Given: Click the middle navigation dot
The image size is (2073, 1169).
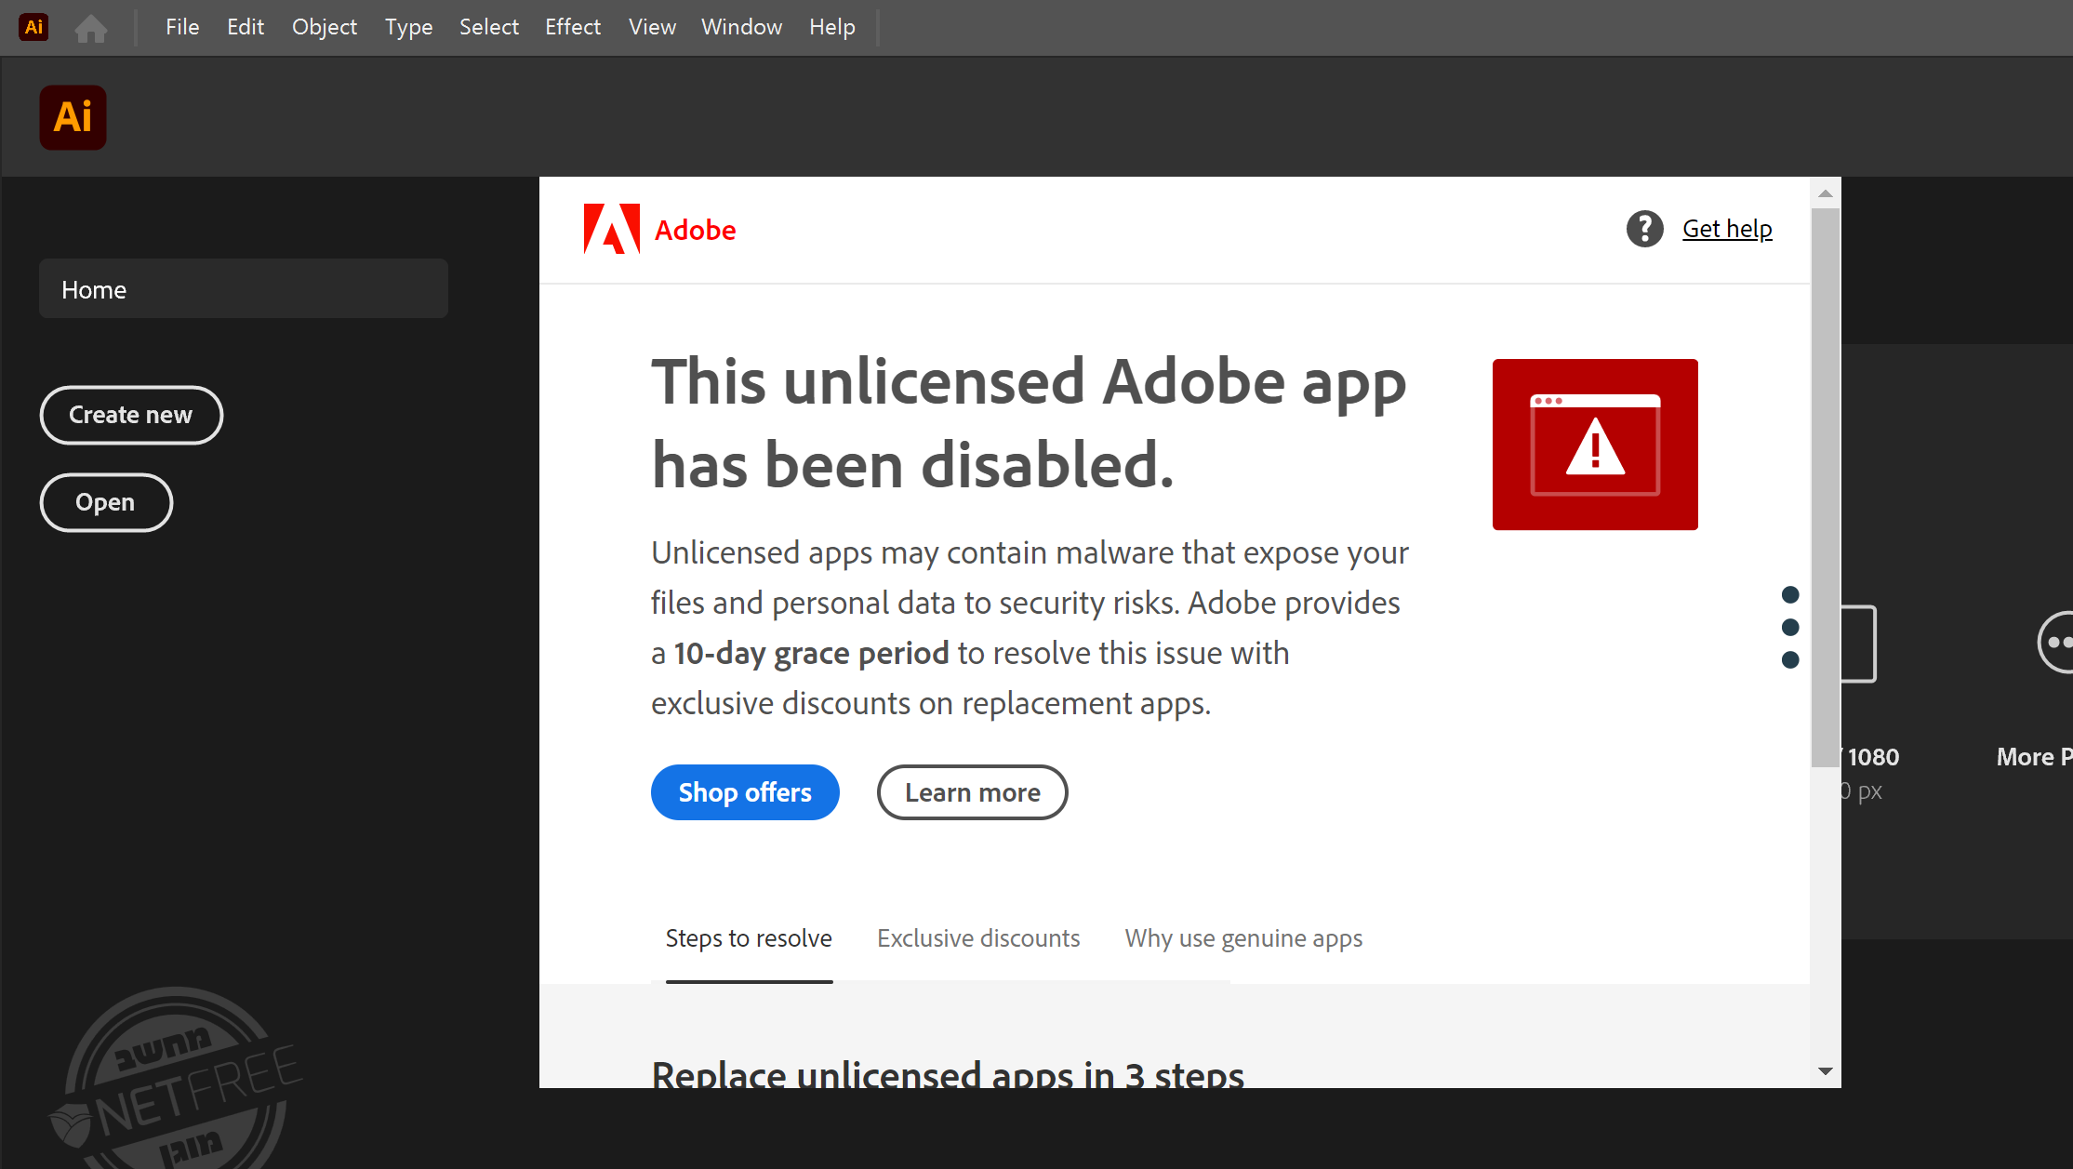Looking at the screenshot, I should pos(1790,628).
